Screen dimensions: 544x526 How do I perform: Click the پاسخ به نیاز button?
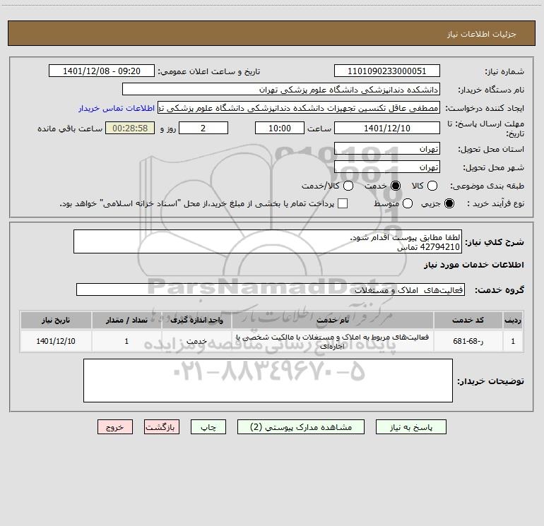[410, 427]
